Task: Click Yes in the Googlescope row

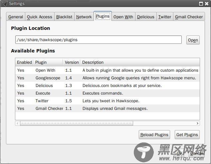Action: pyautogui.click(x=21, y=78)
